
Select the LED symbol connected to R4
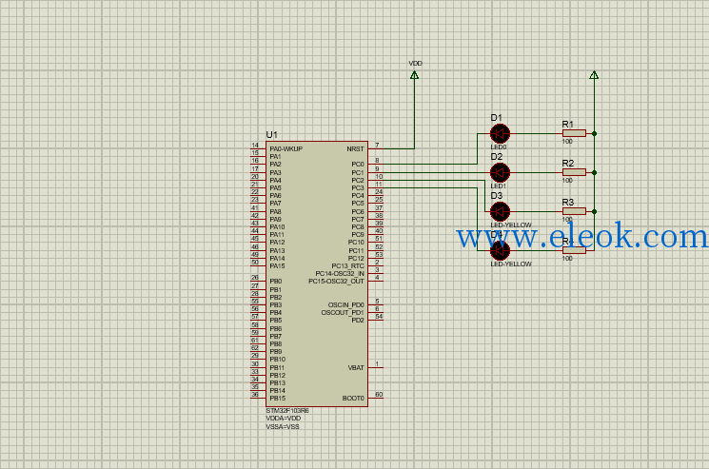(x=500, y=250)
